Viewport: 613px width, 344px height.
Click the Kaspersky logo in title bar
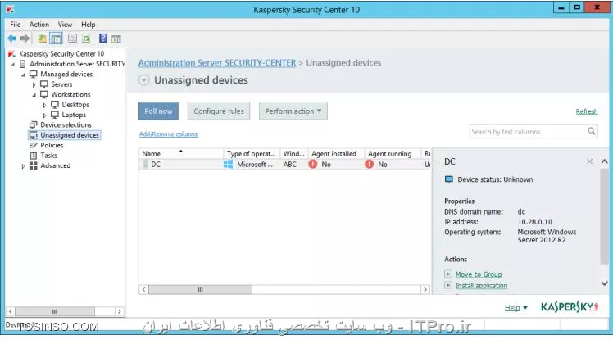point(10,9)
